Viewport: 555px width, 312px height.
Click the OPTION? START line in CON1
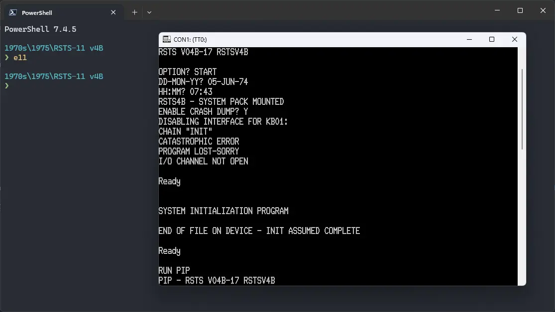coord(187,72)
